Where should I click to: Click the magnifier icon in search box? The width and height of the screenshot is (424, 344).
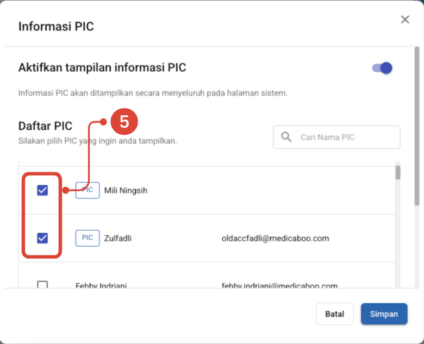pos(286,137)
